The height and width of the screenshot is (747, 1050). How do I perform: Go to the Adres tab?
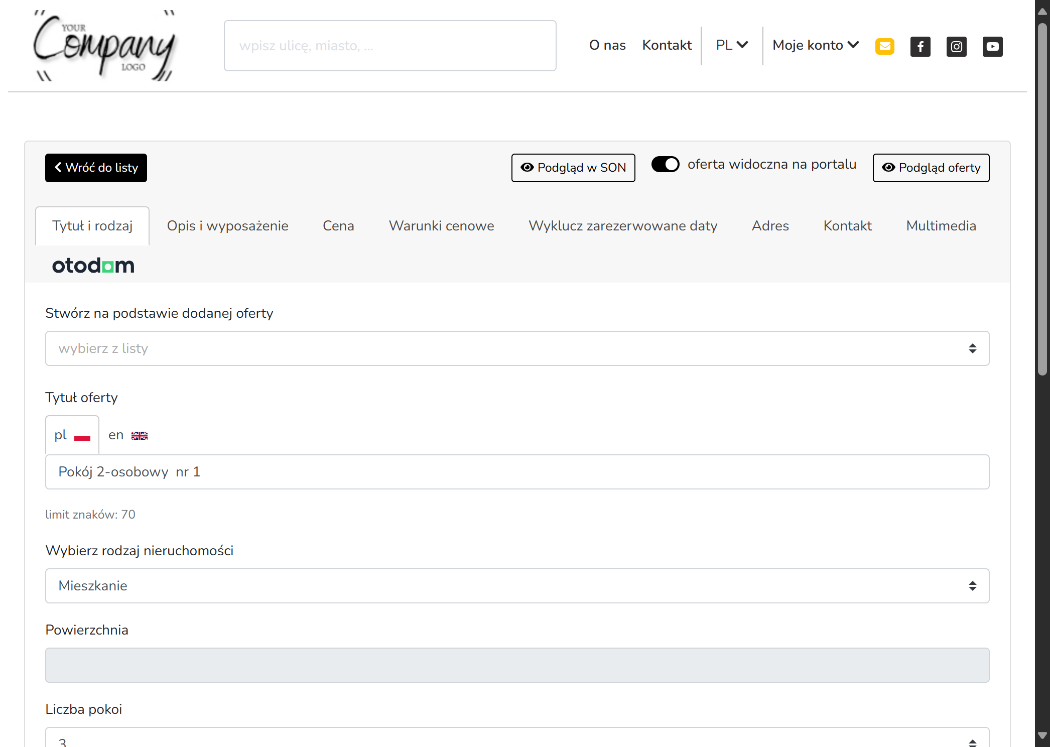coord(770,226)
